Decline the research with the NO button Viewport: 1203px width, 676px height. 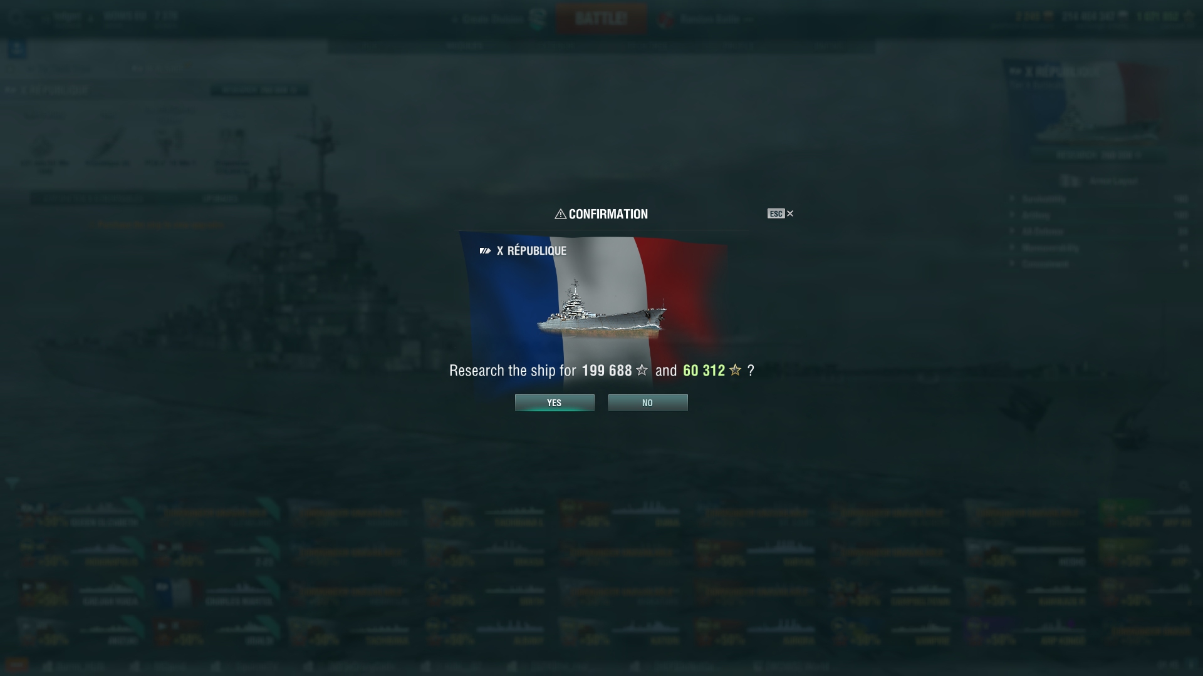click(x=648, y=402)
